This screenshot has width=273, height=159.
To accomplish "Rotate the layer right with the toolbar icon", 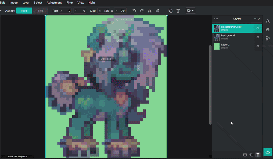I will 142,11.
